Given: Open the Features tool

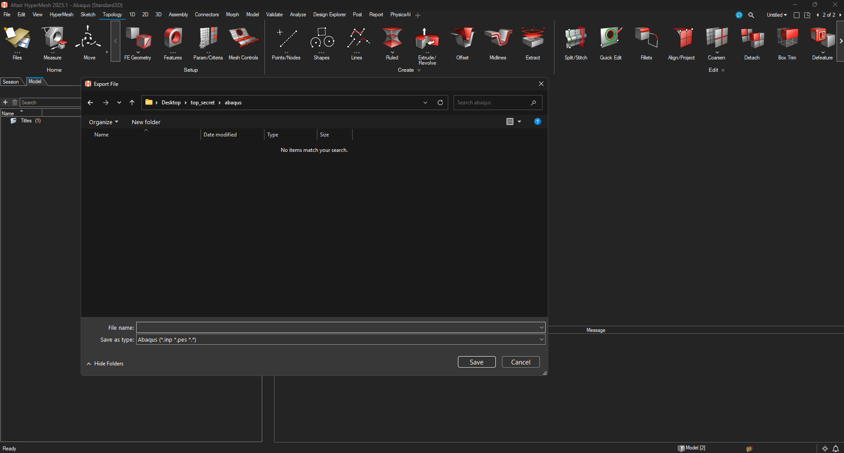Looking at the screenshot, I should (x=173, y=43).
